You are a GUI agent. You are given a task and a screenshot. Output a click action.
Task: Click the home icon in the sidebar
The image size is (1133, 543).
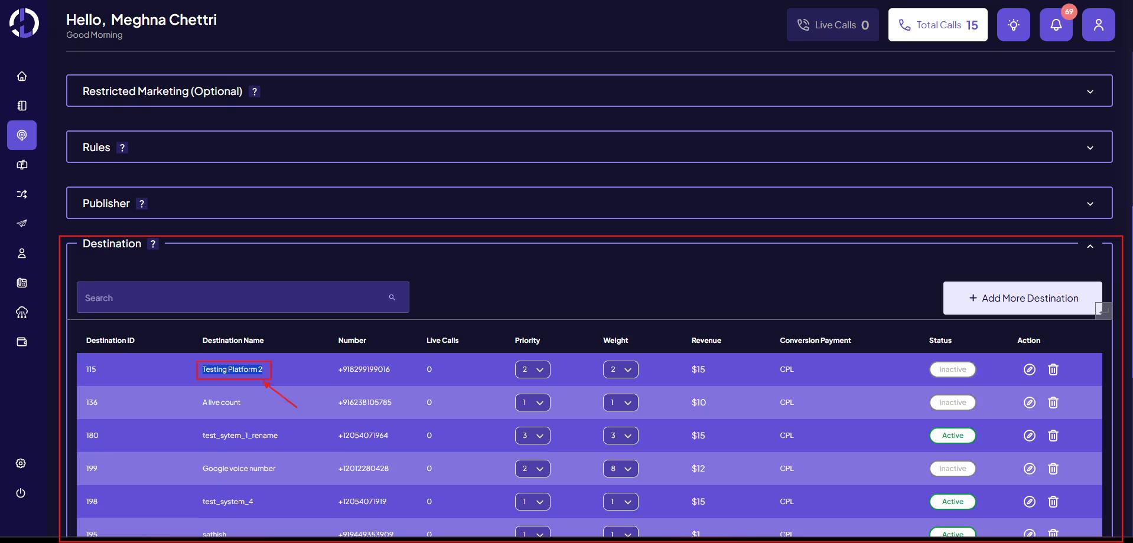pos(22,76)
